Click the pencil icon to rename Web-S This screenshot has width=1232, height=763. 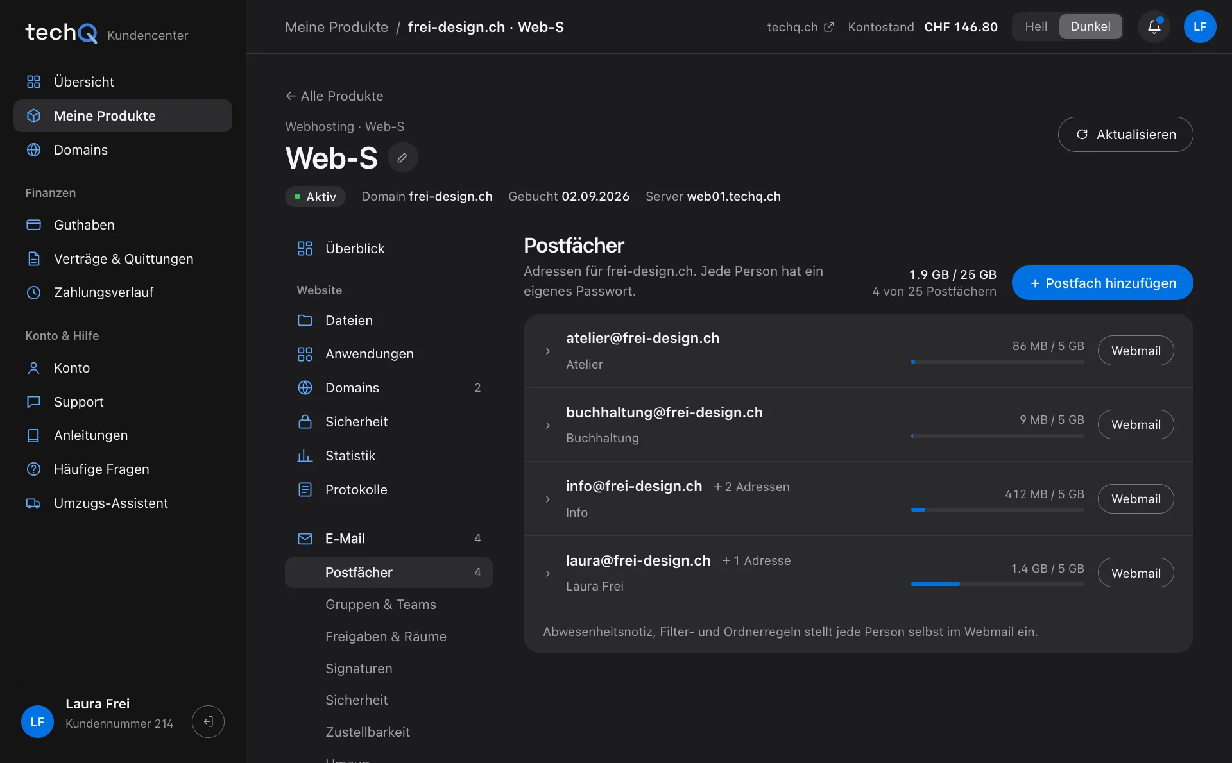tap(402, 158)
